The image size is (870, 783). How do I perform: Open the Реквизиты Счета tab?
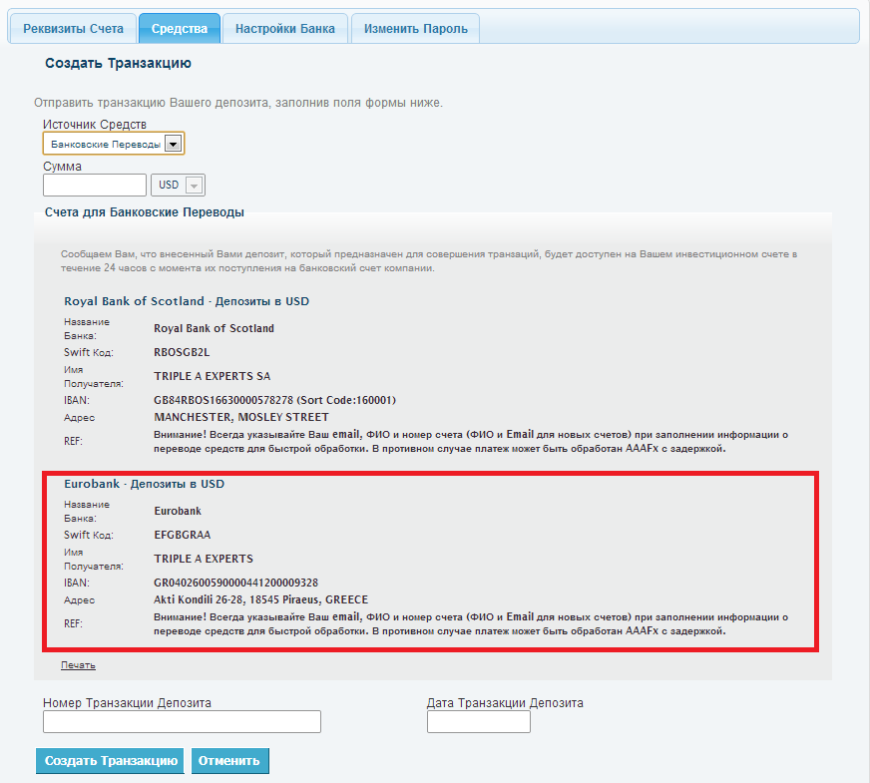point(73,29)
